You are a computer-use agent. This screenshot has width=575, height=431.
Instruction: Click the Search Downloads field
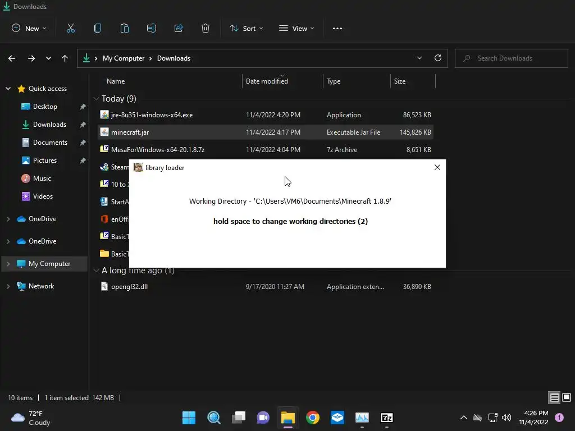coord(512,58)
